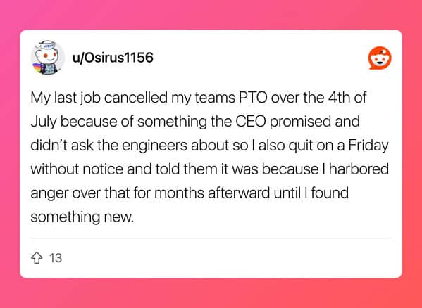Click the rainbow item on the avatar
The width and height of the screenshot is (422, 308).
[x=38, y=68]
